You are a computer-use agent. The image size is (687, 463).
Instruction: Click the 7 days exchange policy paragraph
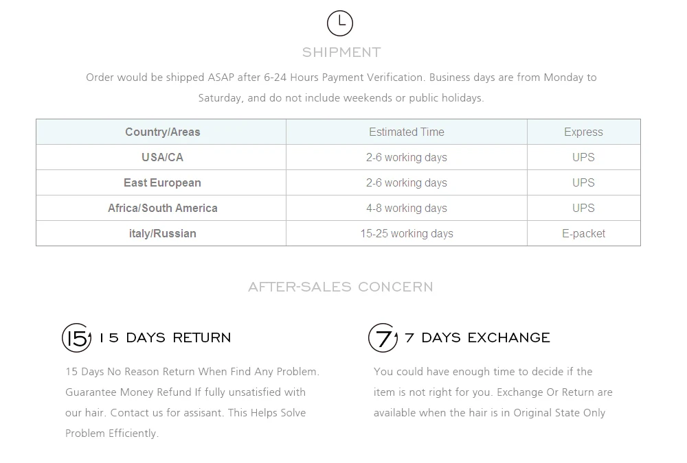click(493, 392)
